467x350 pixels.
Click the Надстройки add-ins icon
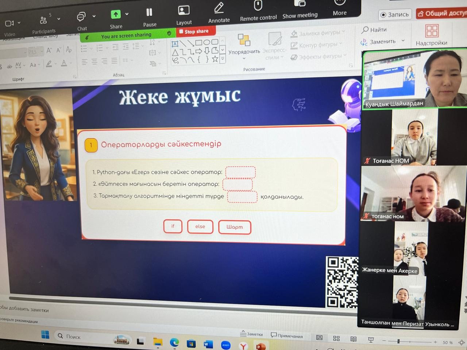coord(432,31)
